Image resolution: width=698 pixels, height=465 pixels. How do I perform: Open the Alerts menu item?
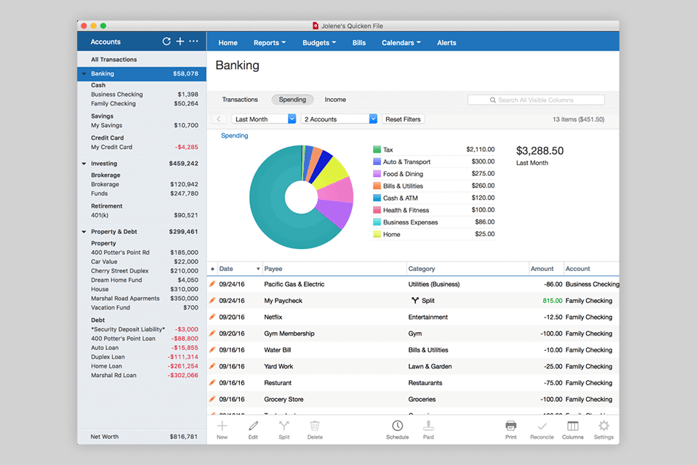(x=446, y=43)
